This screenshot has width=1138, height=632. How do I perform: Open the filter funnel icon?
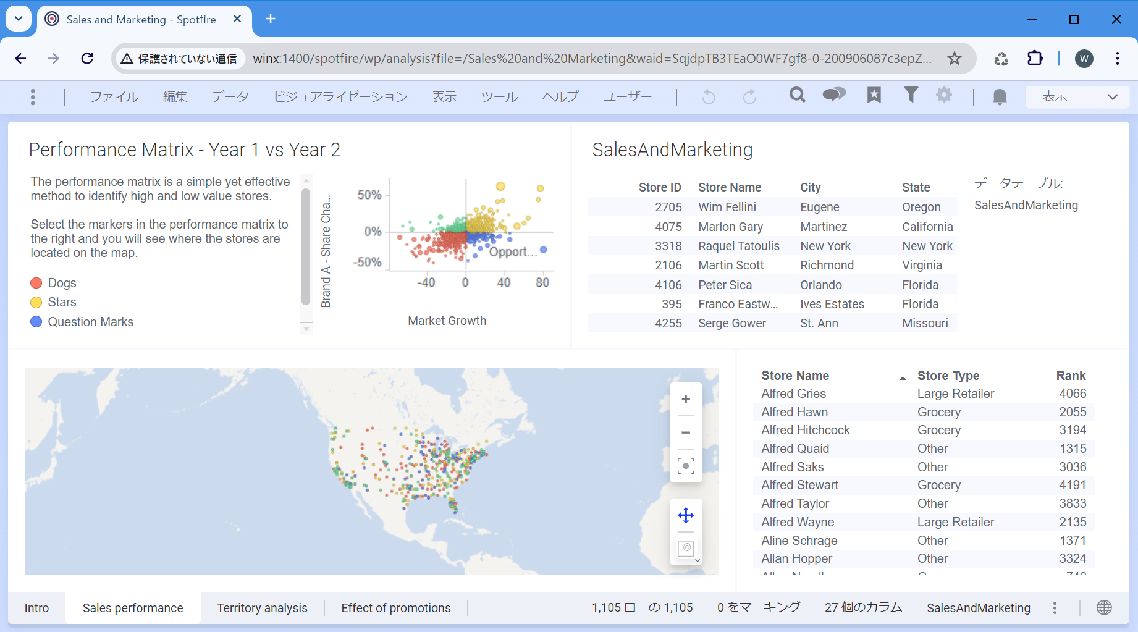point(911,95)
